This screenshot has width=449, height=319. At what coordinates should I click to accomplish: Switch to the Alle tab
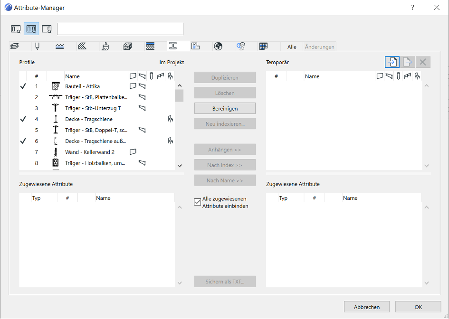tap(292, 47)
